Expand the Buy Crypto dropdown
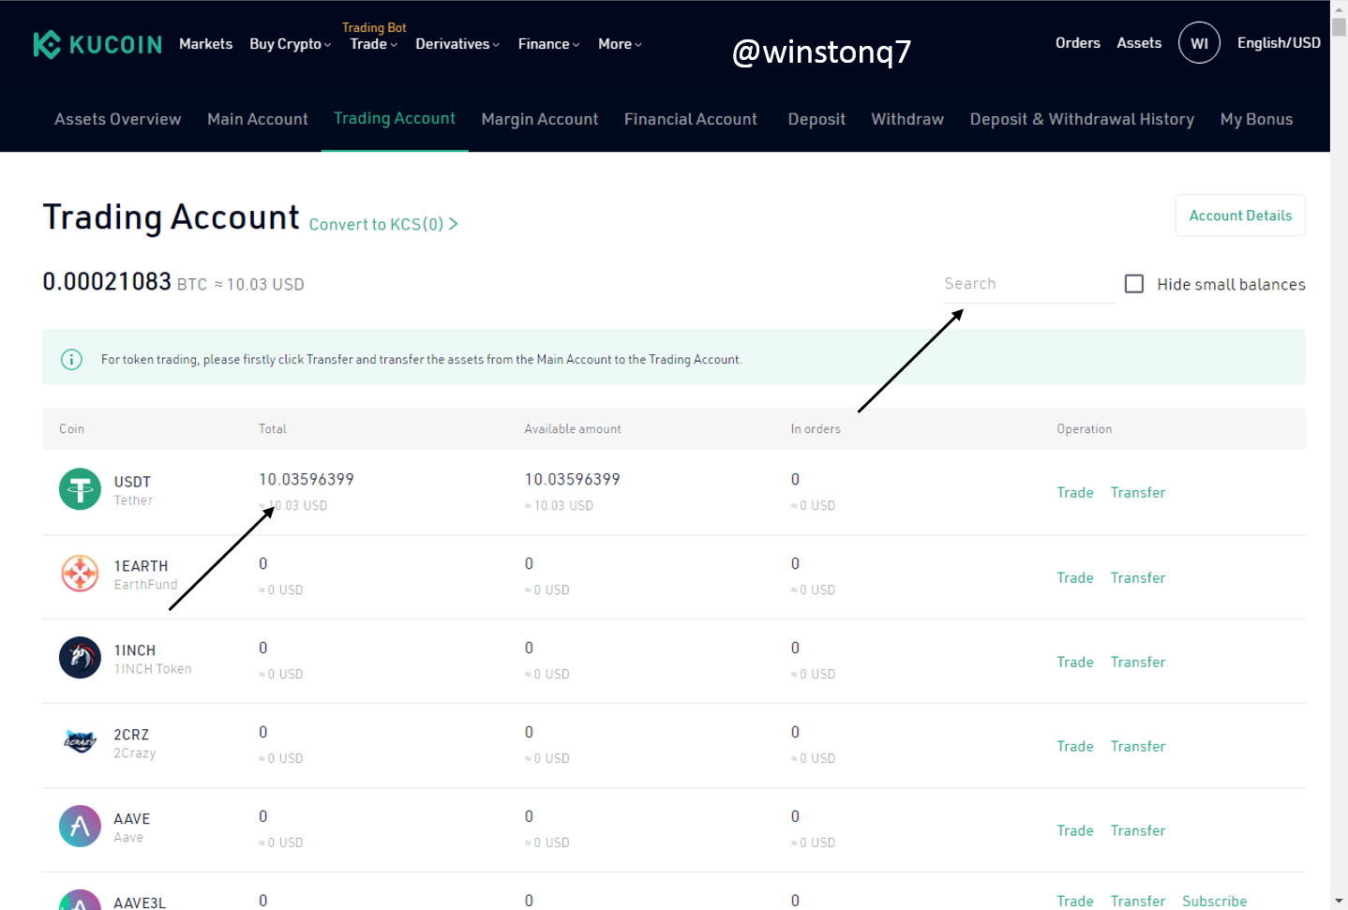1348x910 pixels. [x=291, y=44]
